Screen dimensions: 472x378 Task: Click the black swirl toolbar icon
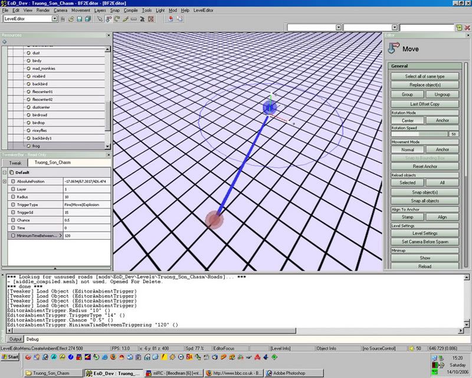[x=142, y=19]
